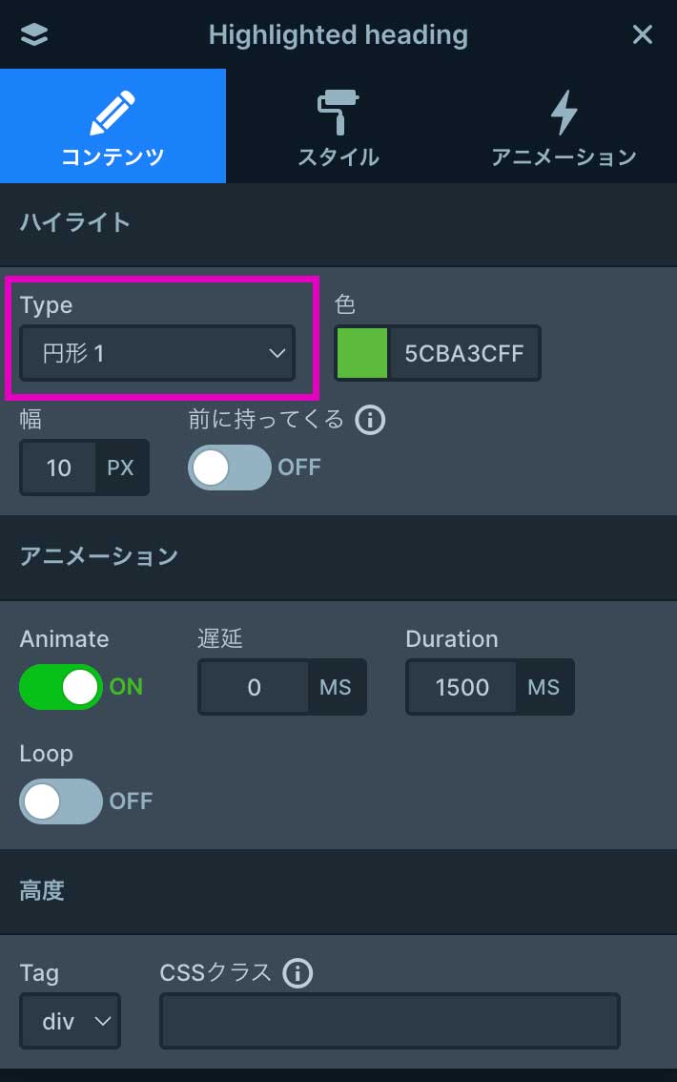Switch to the スタイル tab
This screenshot has height=1082, width=677.
click(x=338, y=156)
